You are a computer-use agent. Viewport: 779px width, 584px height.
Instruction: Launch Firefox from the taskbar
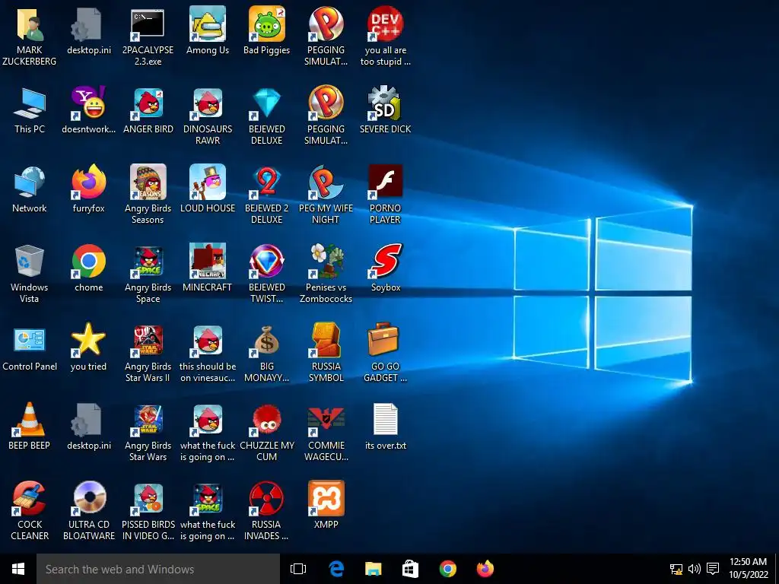[485, 569]
